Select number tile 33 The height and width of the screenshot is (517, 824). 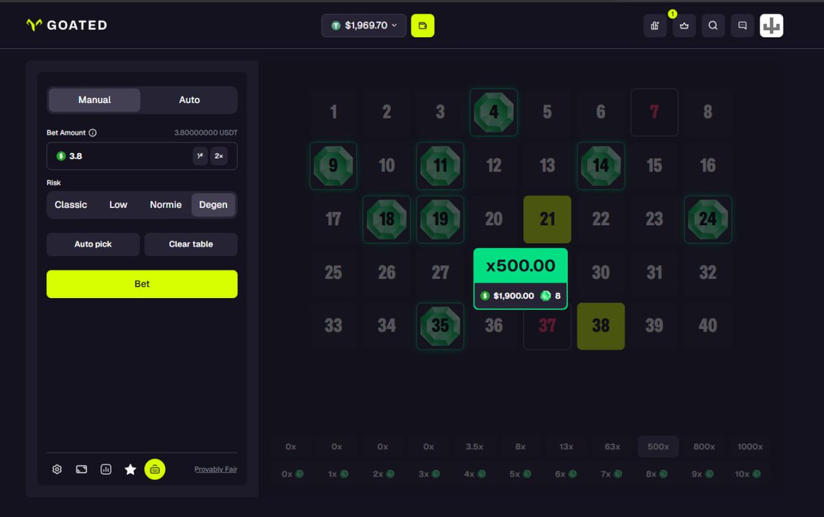click(x=333, y=326)
